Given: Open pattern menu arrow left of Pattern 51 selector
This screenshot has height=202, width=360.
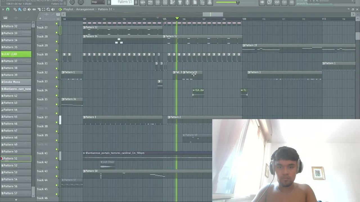Looking at the screenshot, I should tap(109, 2).
